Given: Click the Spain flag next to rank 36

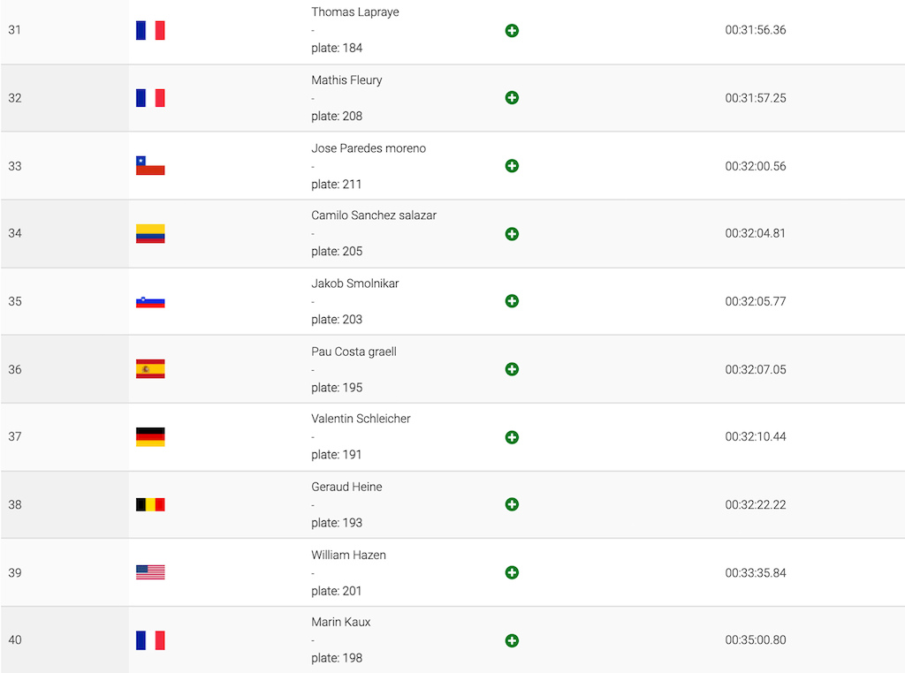Looking at the screenshot, I should (150, 369).
